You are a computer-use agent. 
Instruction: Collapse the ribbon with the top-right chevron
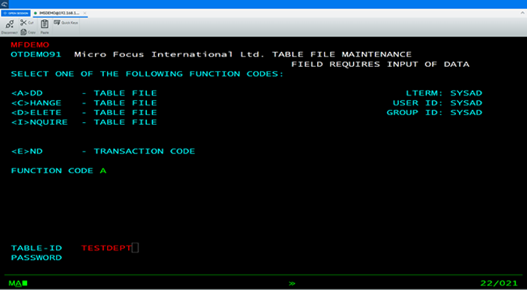click(x=522, y=13)
